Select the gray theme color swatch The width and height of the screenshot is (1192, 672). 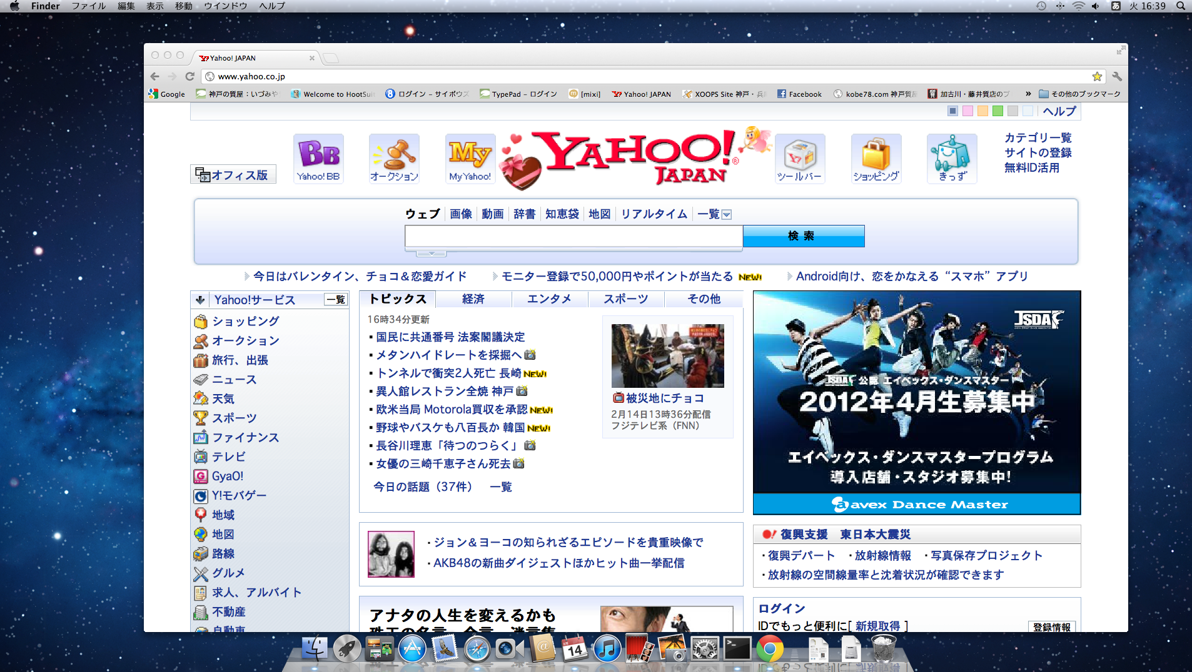click(x=1013, y=111)
